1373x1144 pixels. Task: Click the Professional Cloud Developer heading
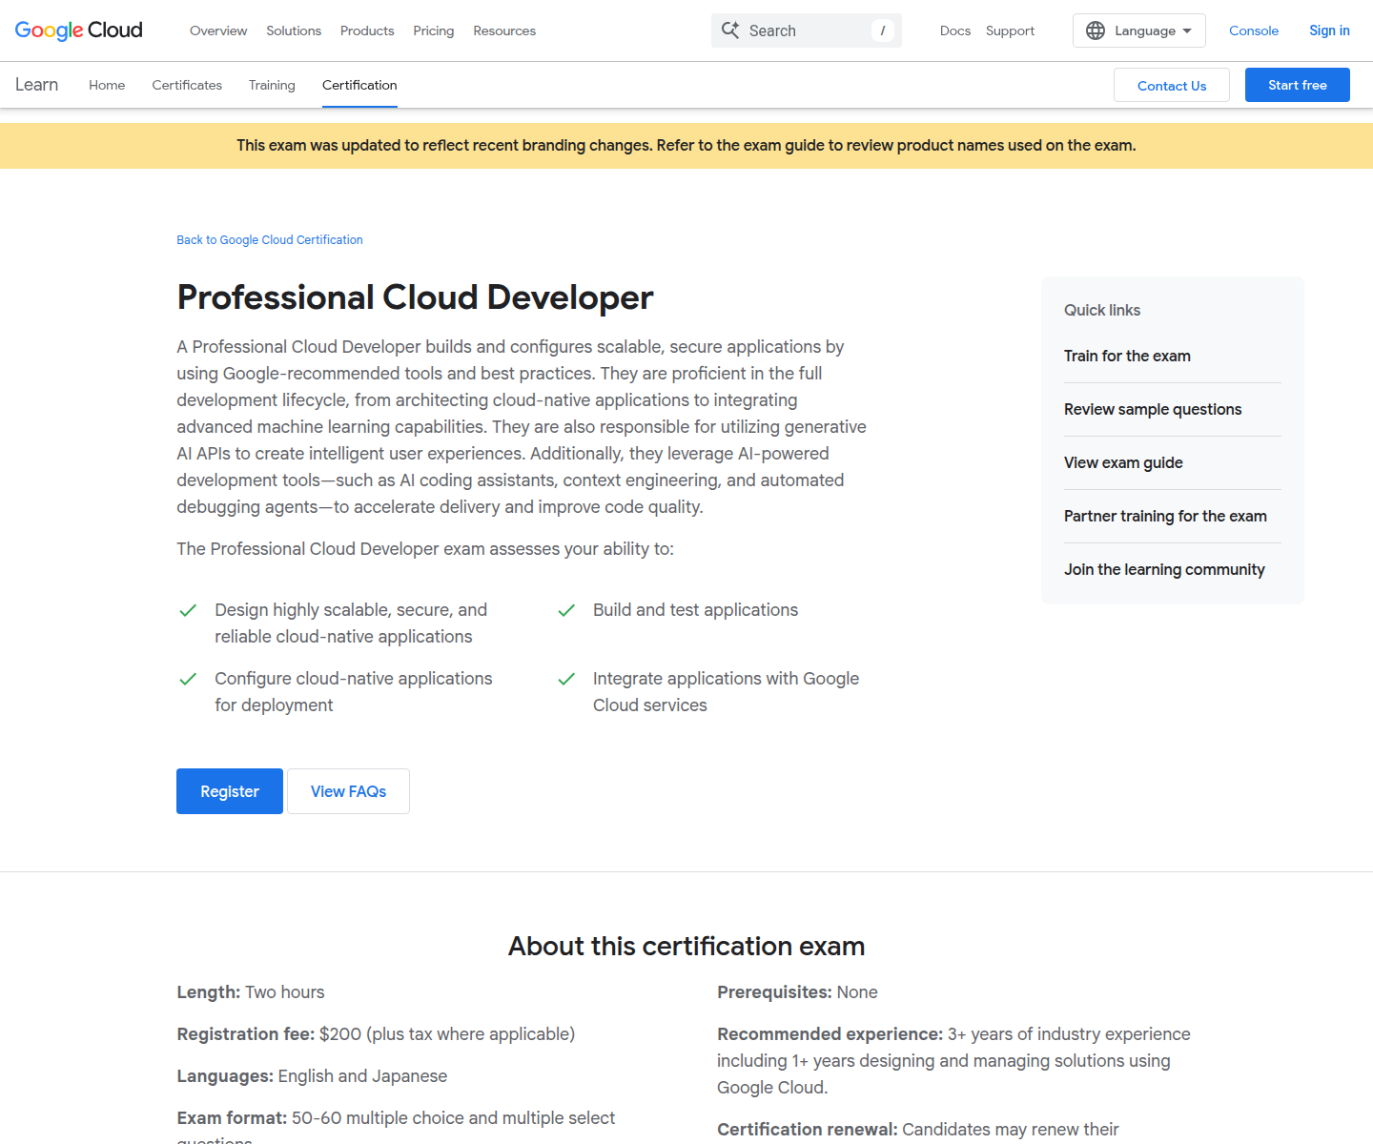(415, 297)
